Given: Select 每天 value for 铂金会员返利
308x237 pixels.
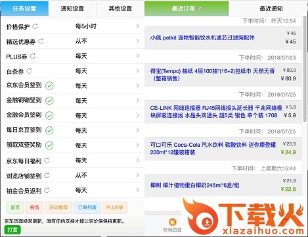Looking at the screenshot, I should [81, 190].
